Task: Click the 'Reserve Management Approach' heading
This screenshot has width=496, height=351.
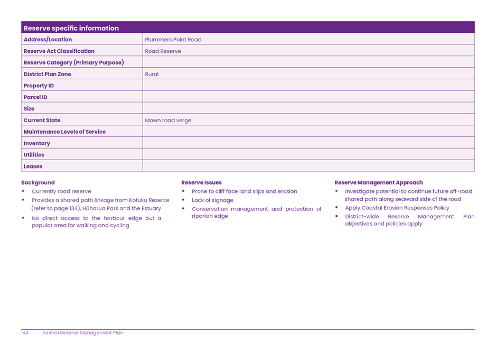Action: point(379,183)
